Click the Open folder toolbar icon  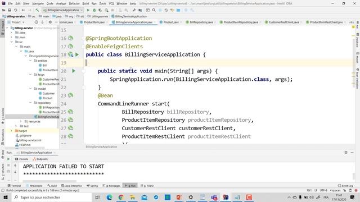(4, 10)
